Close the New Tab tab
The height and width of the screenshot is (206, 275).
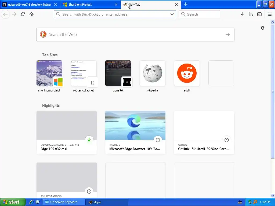coord(176,5)
